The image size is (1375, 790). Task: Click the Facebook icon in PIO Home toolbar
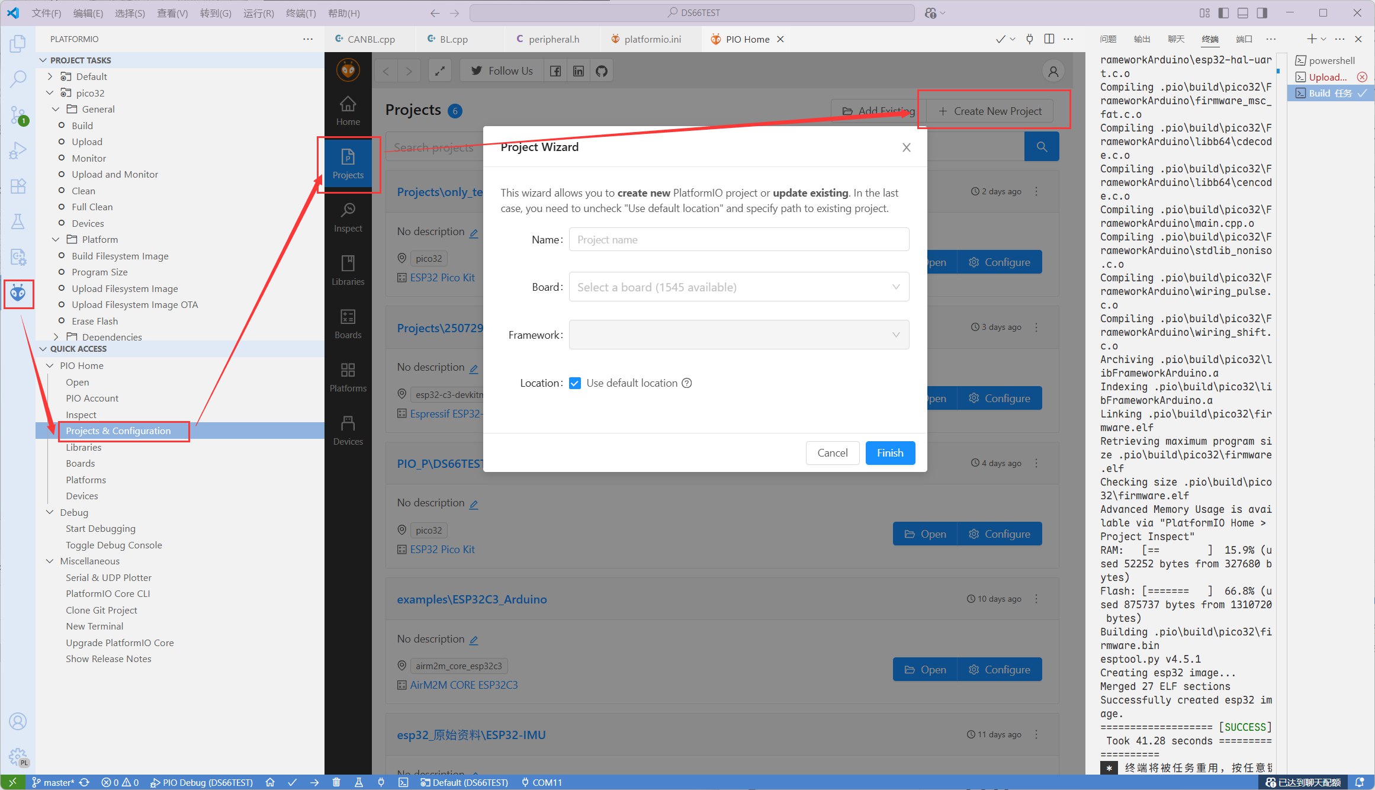(555, 71)
